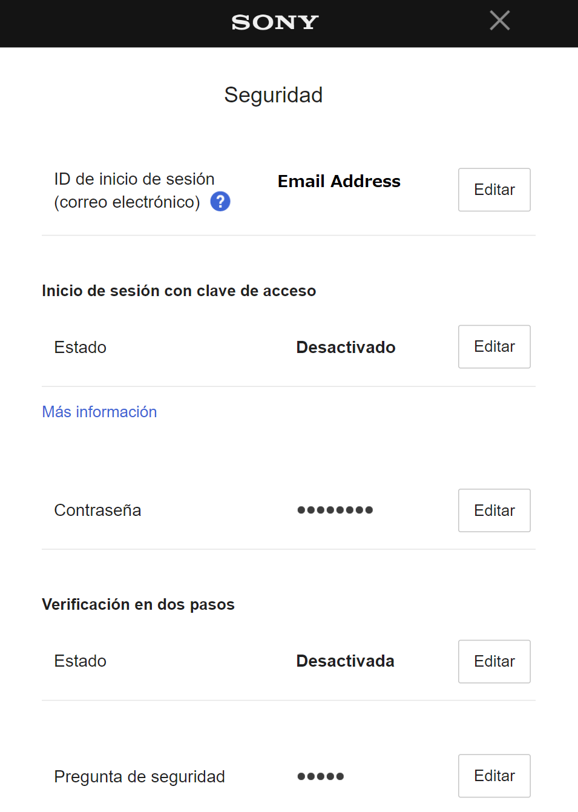The height and width of the screenshot is (812, 578).
Task: Click the masked security question dots
Action: (x=320, y=776)
